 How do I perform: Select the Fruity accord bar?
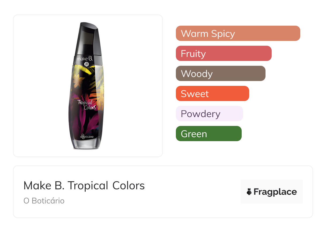pos(223,53)
